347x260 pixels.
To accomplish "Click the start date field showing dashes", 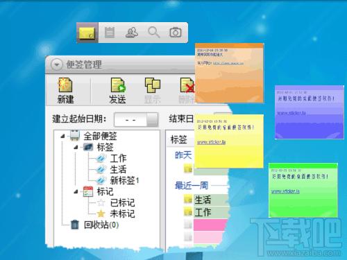I will pos(130,119).
